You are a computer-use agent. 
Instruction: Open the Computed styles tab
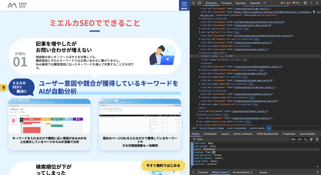pos(210,134)
